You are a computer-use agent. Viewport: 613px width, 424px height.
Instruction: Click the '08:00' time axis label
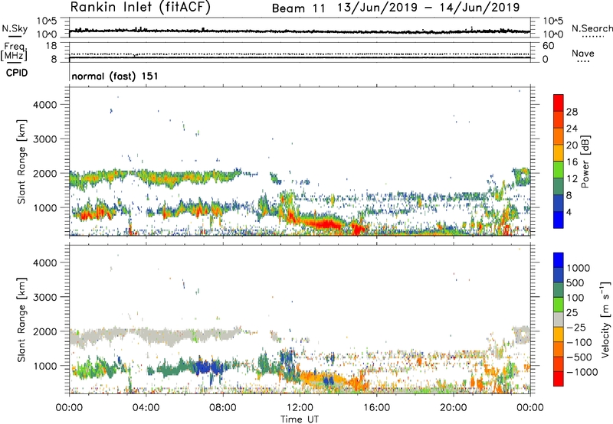coord(223,408)
